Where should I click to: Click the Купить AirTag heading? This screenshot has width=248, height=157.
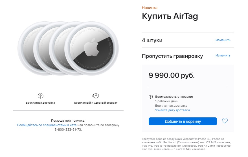tap(170, 17)
